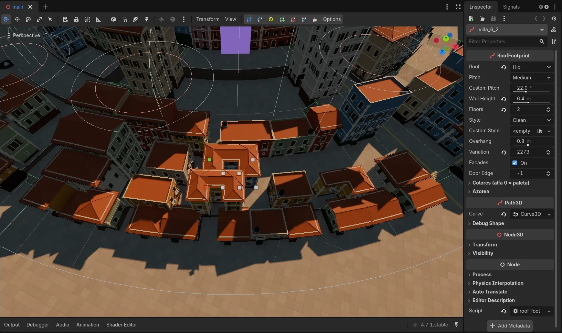
Task: Toggle sun preview in viewport toolbar
Action: pyautogui.click(x=162, y=19)
